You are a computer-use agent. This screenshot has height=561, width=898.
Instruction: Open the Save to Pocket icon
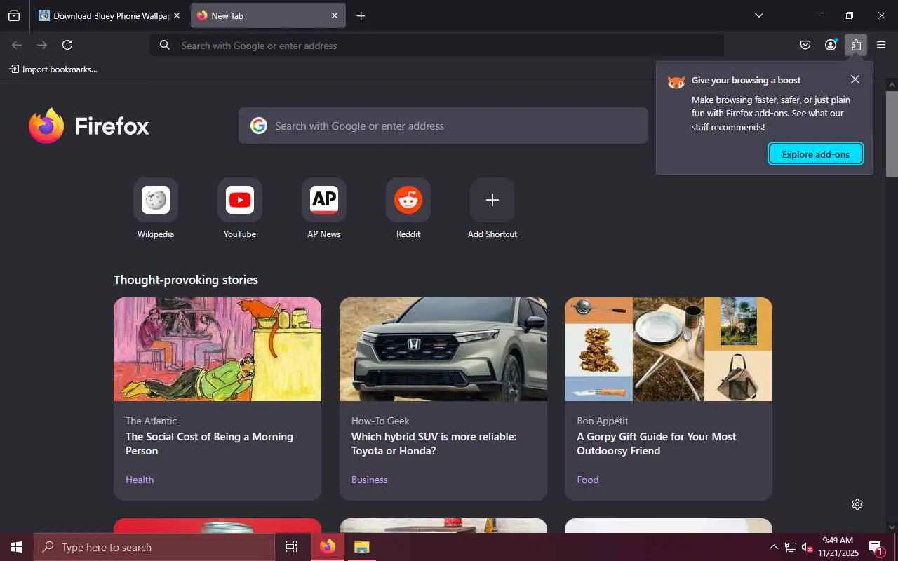805,45
